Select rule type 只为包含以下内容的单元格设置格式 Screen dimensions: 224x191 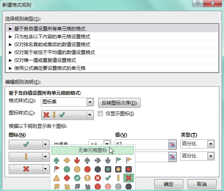tap(112, 37)
